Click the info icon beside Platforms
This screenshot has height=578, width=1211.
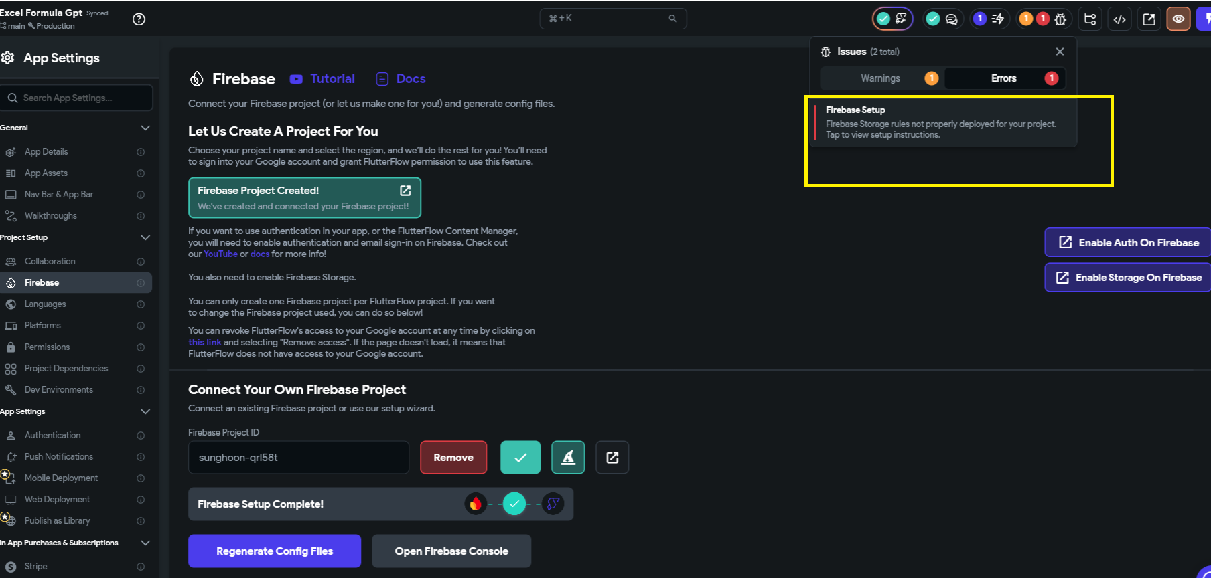point(141,326)
